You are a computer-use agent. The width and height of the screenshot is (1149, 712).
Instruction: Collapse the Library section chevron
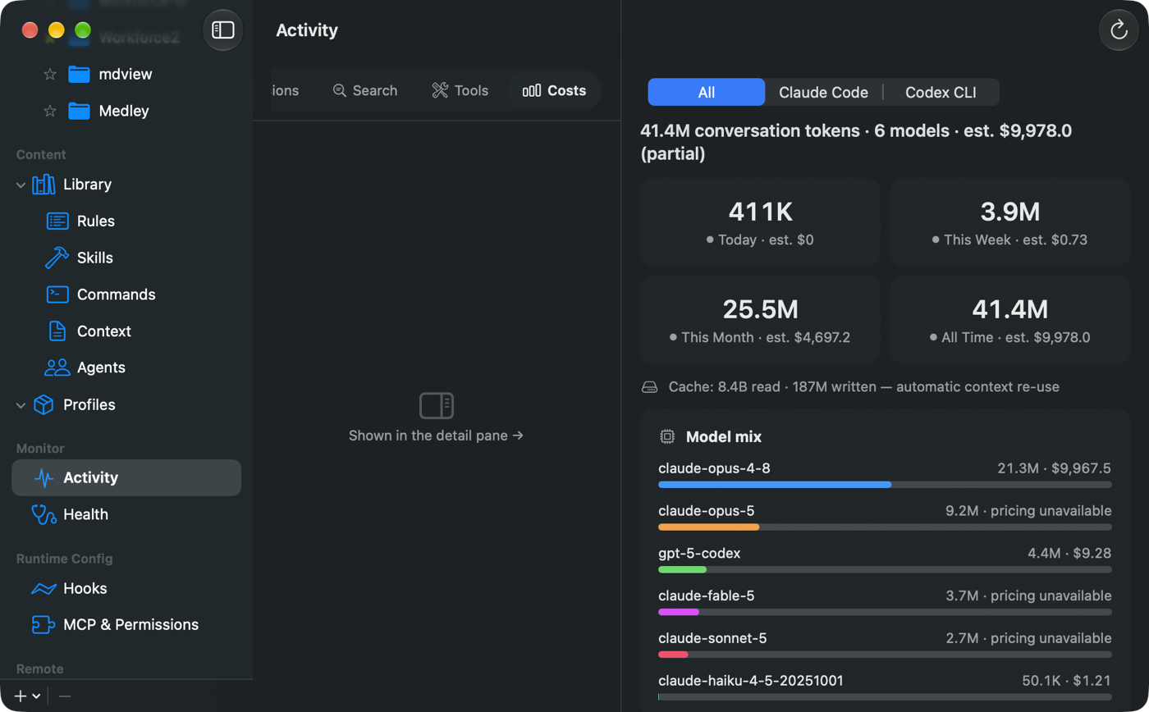coord(21,185)
